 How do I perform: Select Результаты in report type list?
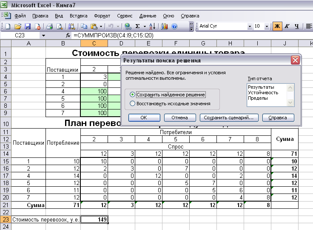261,87
